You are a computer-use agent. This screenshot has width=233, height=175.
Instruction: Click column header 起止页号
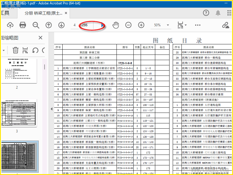pos(148,47)
